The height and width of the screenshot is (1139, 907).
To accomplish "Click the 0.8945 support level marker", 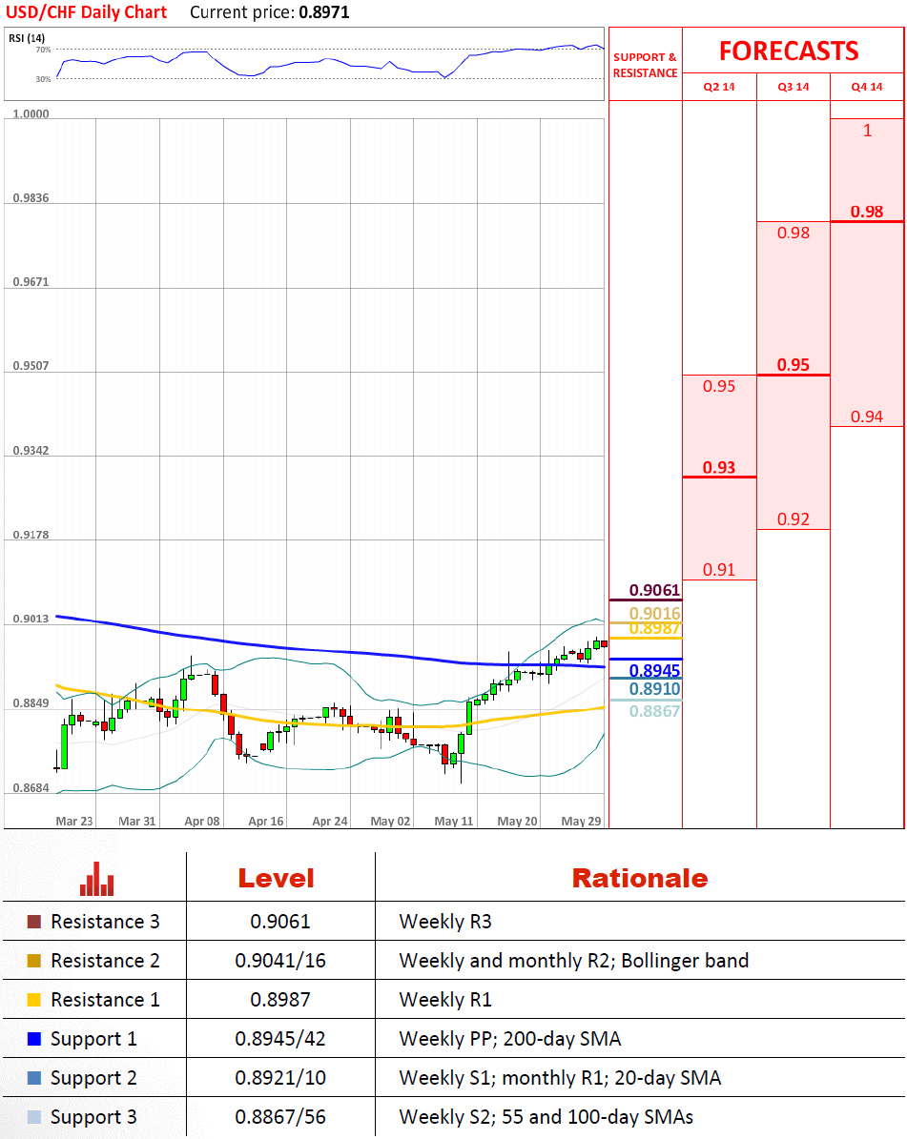I will pos(654,670).
